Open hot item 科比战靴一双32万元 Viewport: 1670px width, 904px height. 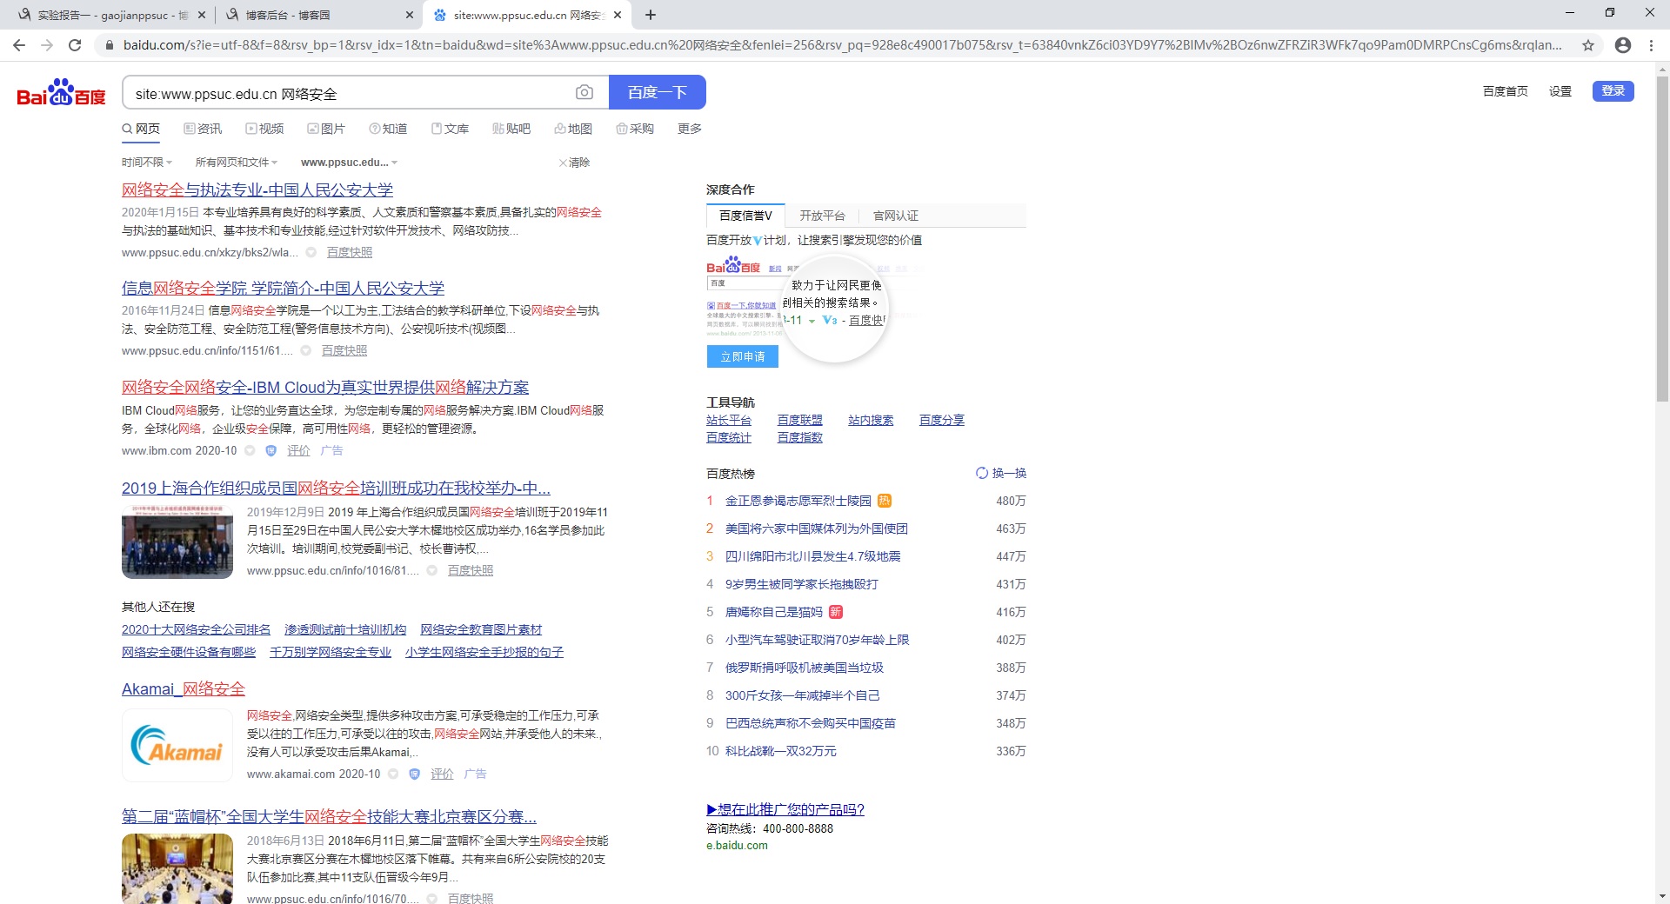(781, 751)
